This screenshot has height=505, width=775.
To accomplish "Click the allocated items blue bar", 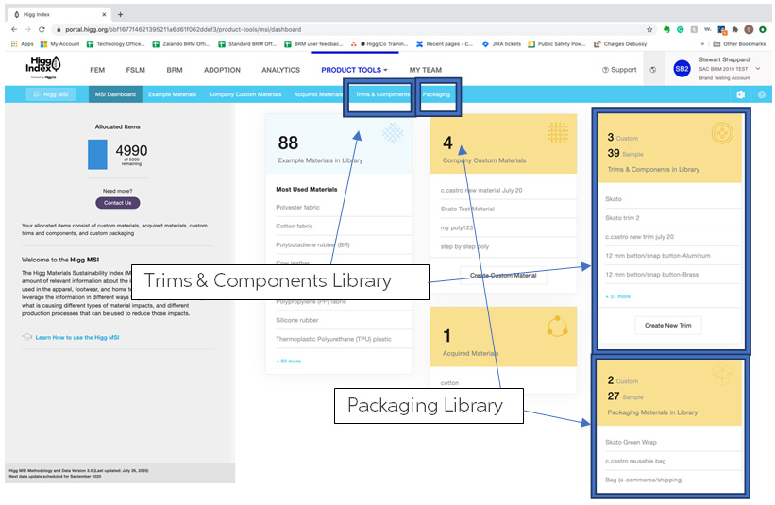I will 97,154.
